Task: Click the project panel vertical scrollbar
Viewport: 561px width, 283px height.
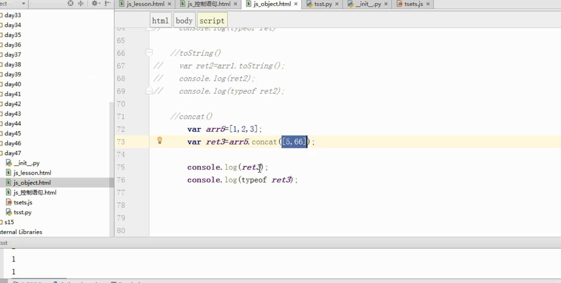Action: (112, 169)
